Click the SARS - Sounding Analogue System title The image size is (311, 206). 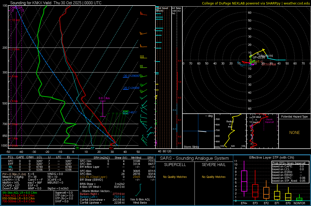[194, 158]
